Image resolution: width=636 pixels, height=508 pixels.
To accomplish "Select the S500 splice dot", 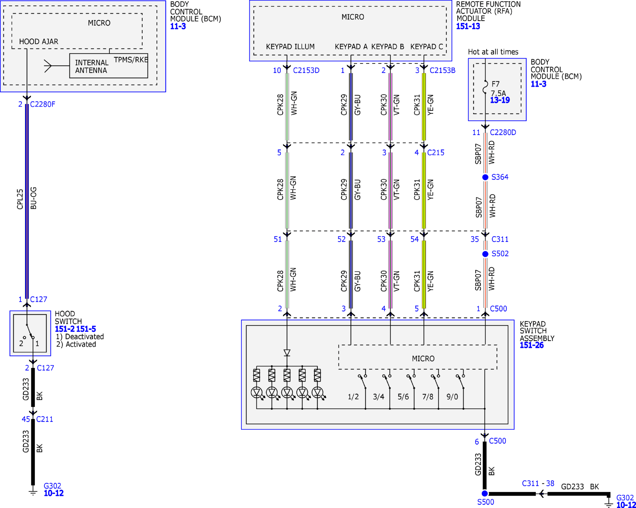I will 485,494.
